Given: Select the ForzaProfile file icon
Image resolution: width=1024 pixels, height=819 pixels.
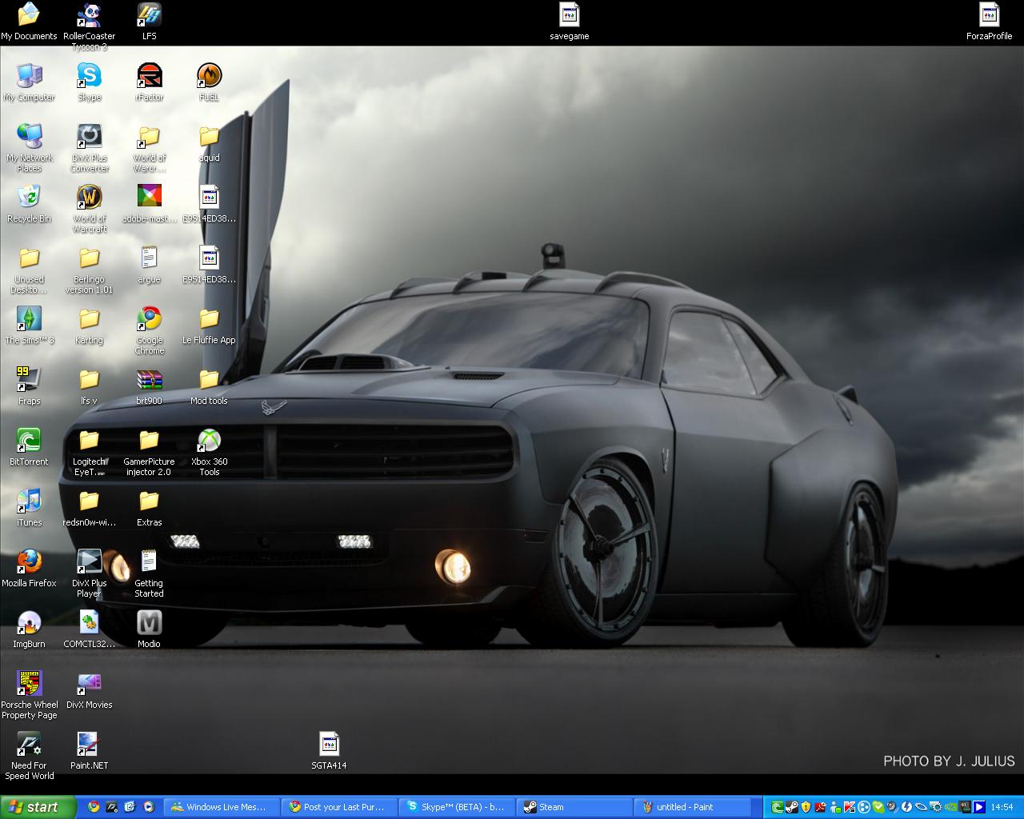Looking at the screenshot, I should (x=989, y=22).
